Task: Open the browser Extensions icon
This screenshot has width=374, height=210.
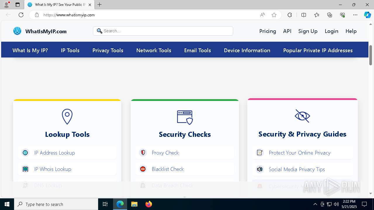Action: click(x=290, y=15)
